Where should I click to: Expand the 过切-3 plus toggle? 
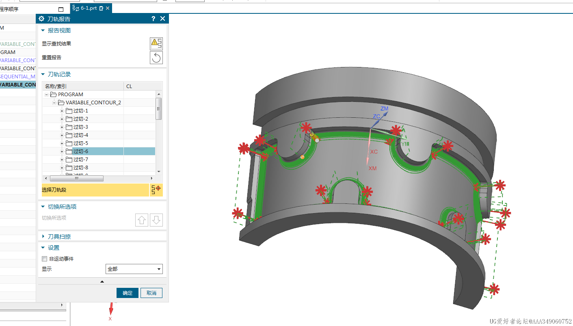[x=62, y=127]
